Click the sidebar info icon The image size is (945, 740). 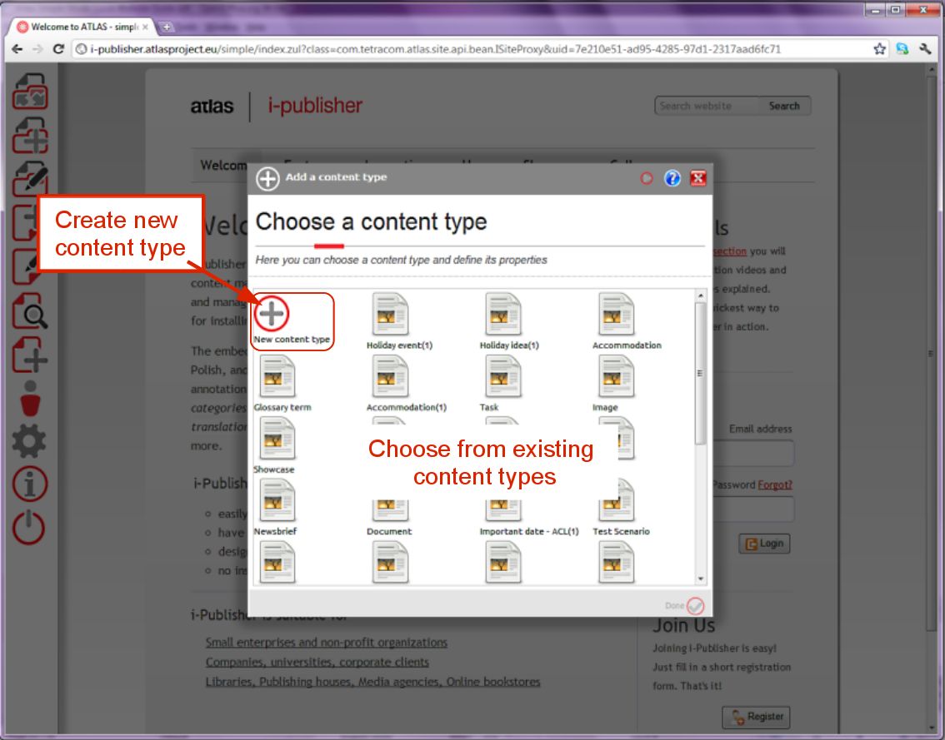coord(29,484)
